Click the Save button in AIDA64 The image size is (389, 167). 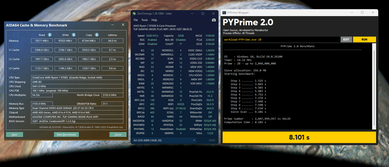click(x=14, y=135)
